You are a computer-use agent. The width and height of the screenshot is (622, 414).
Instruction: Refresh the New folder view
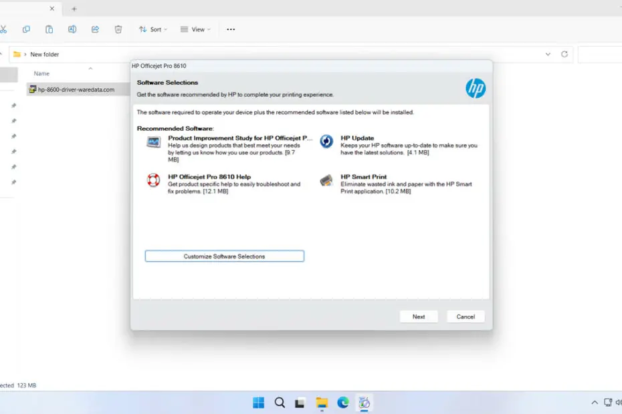[564, 54]
